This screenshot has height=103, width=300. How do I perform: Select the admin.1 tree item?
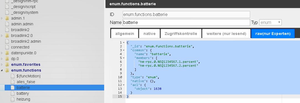coord(18,18)
